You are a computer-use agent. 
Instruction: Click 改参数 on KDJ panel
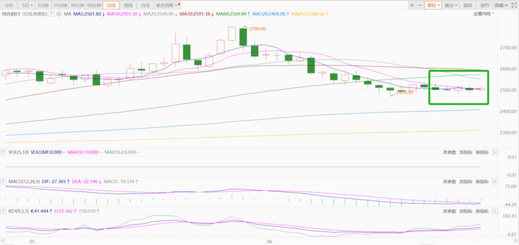(450, 211)
